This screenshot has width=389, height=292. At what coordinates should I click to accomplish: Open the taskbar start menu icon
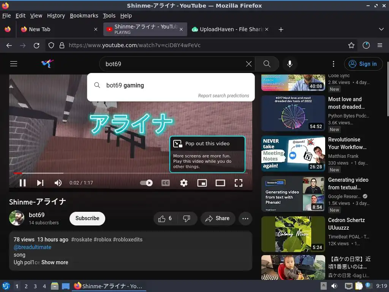(x=6, y=286)
